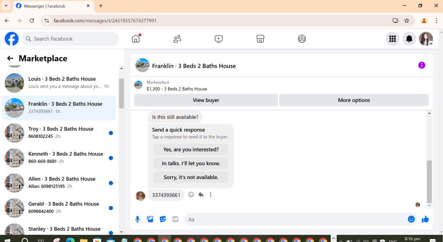Send quick response 'Sorry, it's not available.'
Image resolution: width=443 pixels, height=242 pixels.
click(x=191, y=177)
